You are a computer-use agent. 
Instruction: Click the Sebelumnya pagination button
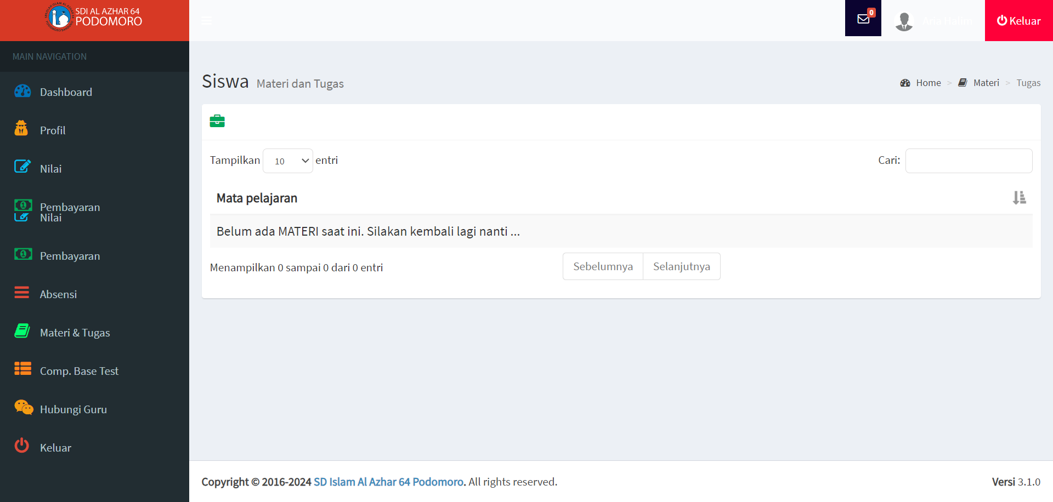pyautogui.click(x=603, y=266)
